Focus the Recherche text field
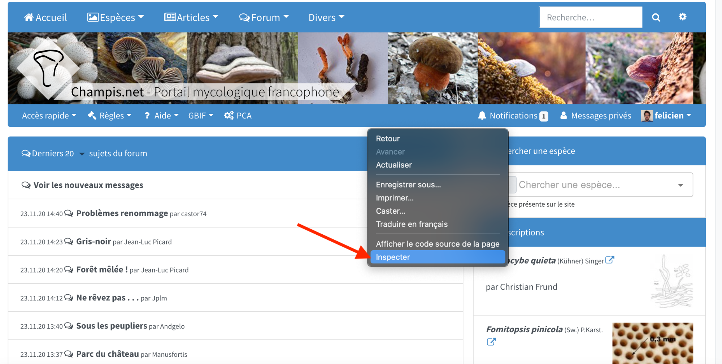Image resolution: width=722 pixels, height=364 pixels. (590, 17)
